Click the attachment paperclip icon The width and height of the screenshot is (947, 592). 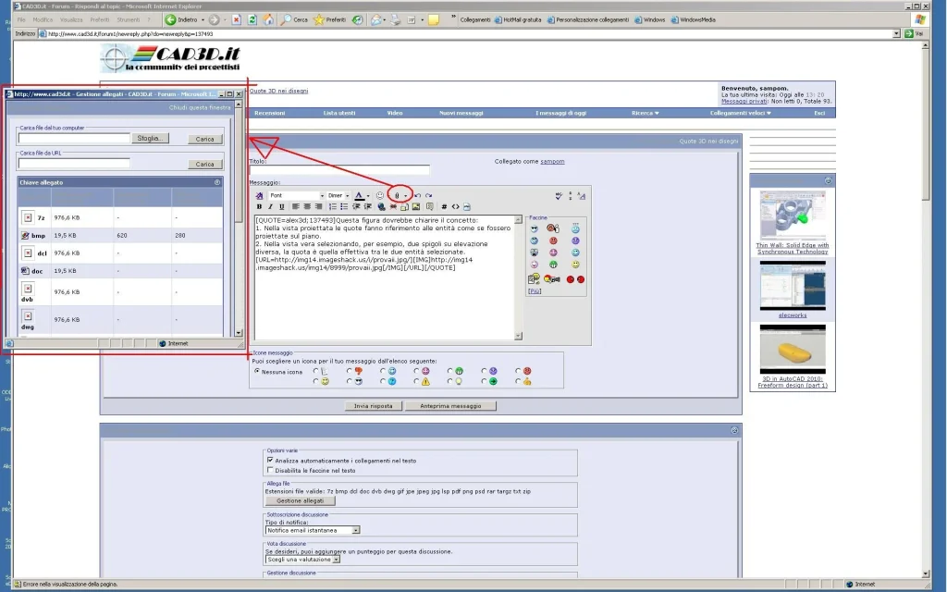coord(397,195)
